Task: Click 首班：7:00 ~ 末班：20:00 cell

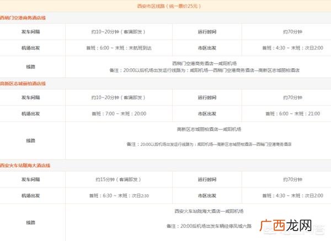Action: [x=119, y=114]
